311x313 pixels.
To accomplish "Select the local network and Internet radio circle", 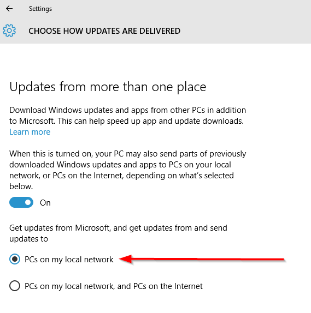I will tap(15, 286).
